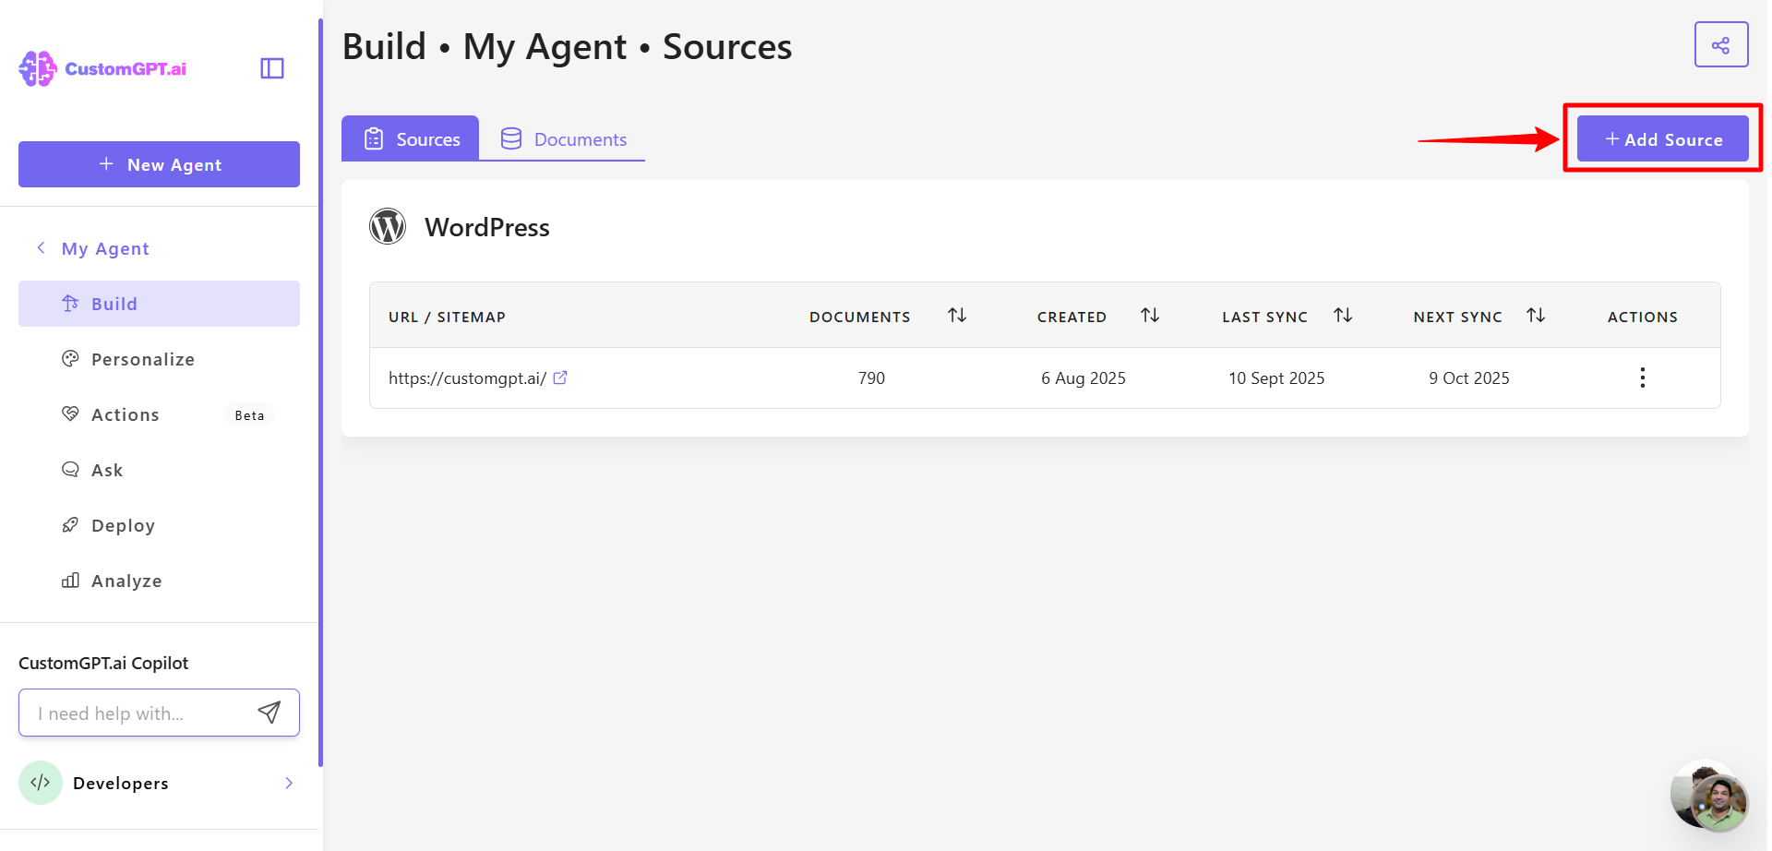Click the Deploy rocket icon

tap(70, 524)
